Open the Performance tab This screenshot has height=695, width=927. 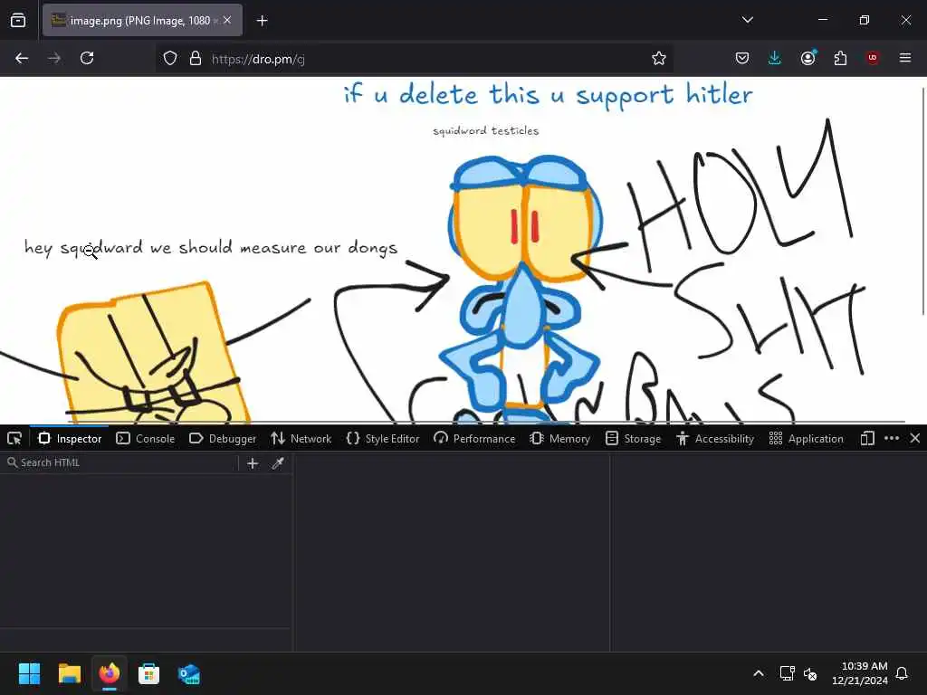coord(474,439)
